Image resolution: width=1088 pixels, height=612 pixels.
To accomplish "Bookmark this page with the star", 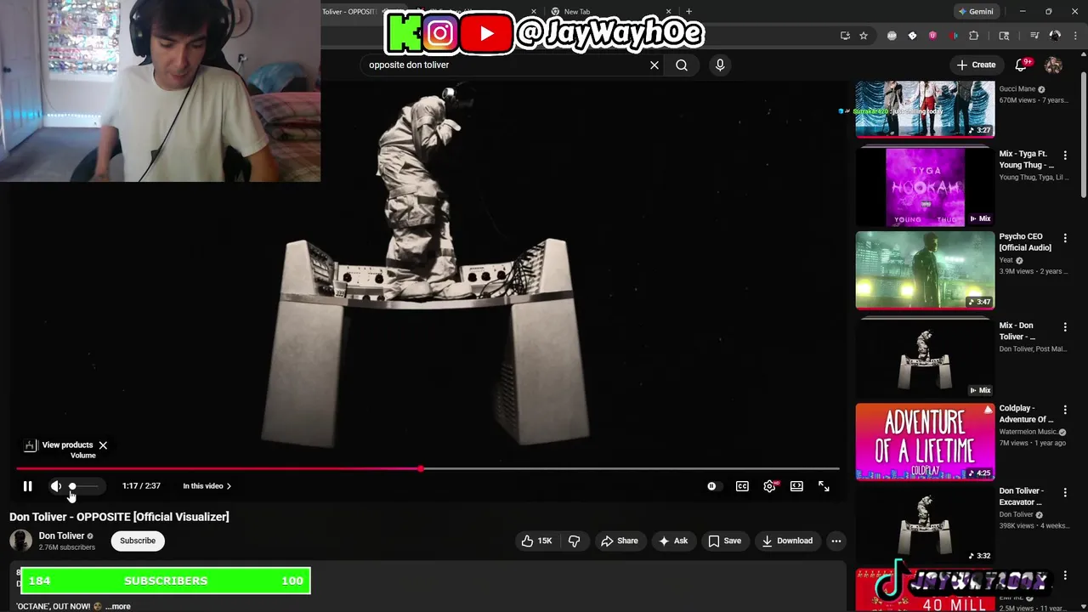I will pyautogui.click(x=864, y=36).
